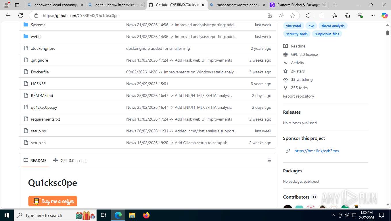Click the exe topic tag
Screen dimensions: 391x221
point(311,26)
